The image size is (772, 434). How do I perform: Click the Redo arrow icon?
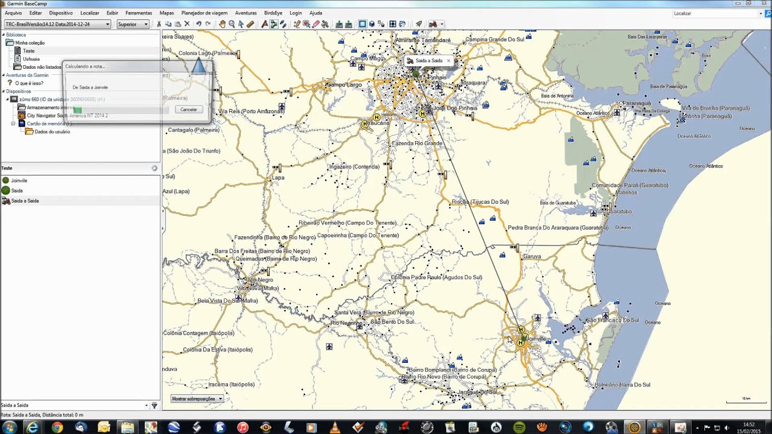click(x=208, y=24)
